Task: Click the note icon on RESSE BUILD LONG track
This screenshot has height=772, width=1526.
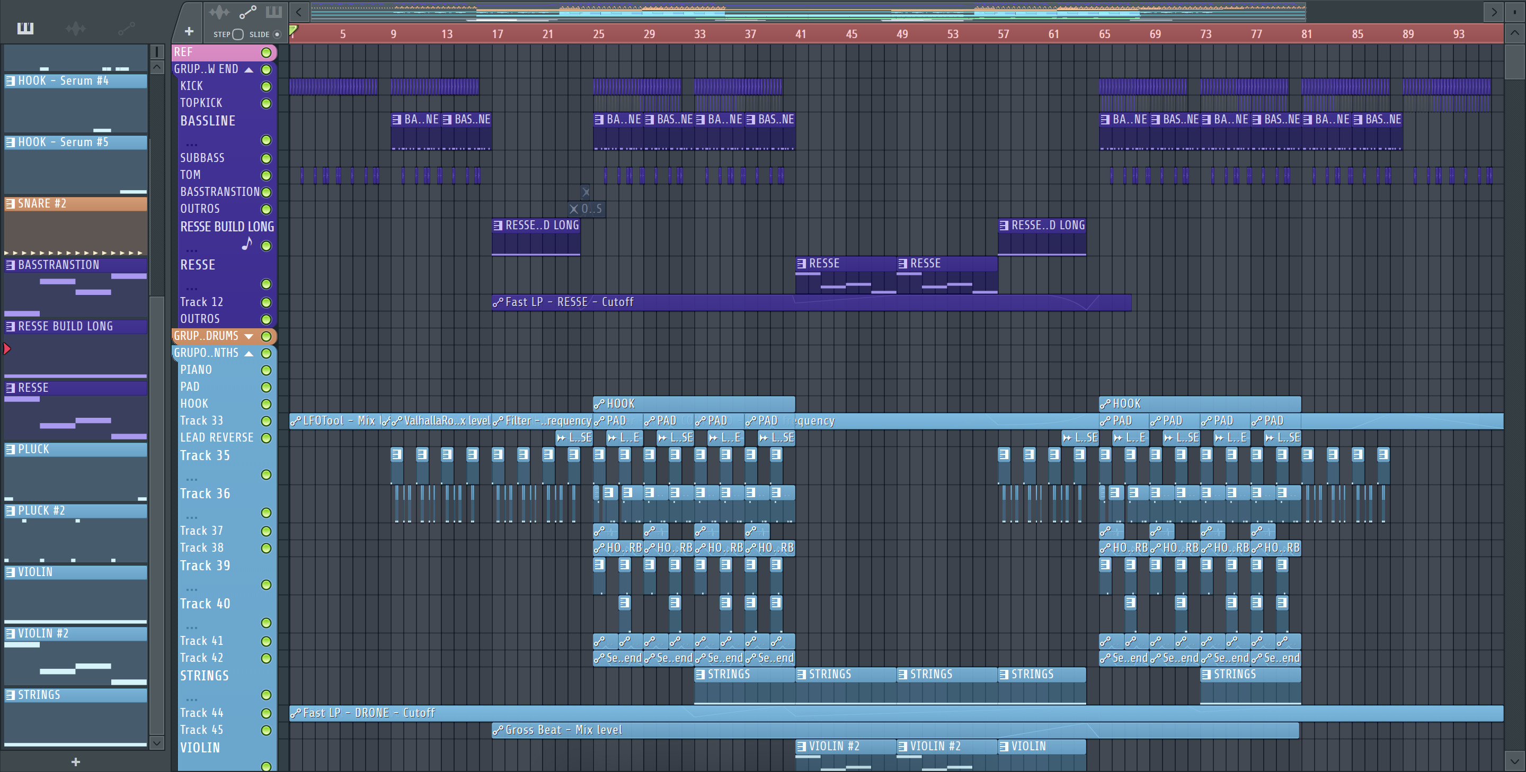Action: [x=247, y=244]
